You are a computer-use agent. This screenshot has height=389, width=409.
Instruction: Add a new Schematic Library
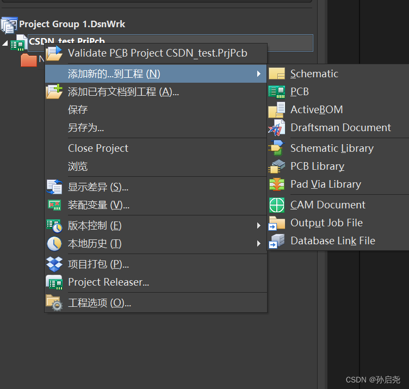click(x=338, y=148)
